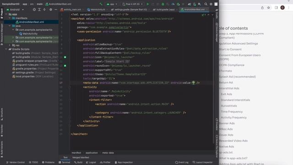Open the Pixel 4 API 33 device dropdown
The width and height of the screenshot is (293, 165).
click(x=132, y=4)
